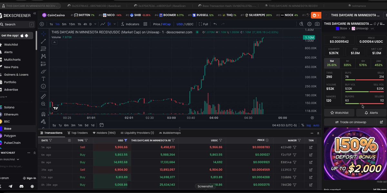Switch chart denomination to USDC
The image size is (387, 193).
point(189,24)
